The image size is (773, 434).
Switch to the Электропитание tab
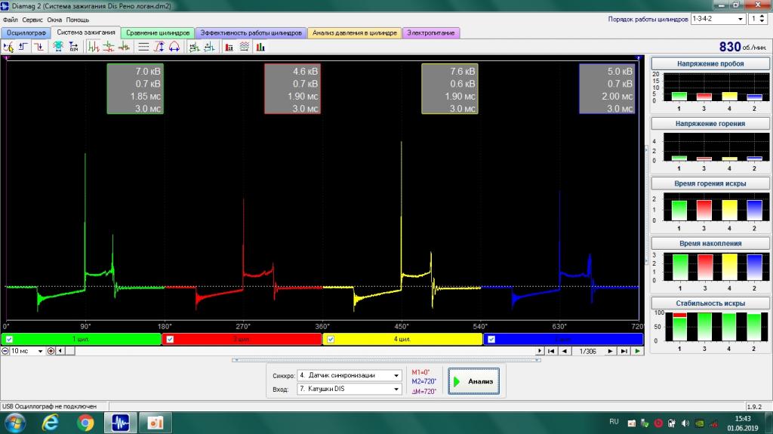coord(431,33)
